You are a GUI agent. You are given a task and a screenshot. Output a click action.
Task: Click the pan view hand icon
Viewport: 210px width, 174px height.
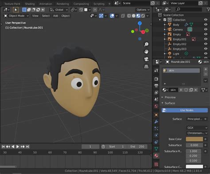coord(146,52)
